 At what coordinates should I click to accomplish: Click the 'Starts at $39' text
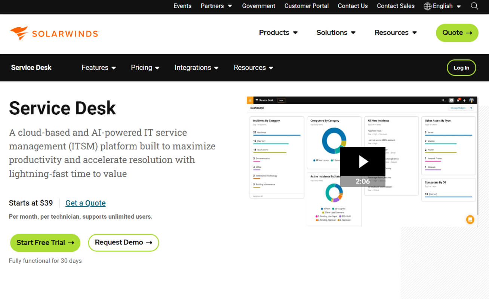31,203
